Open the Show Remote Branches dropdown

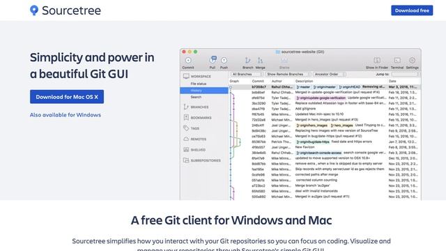pos(288,75)
